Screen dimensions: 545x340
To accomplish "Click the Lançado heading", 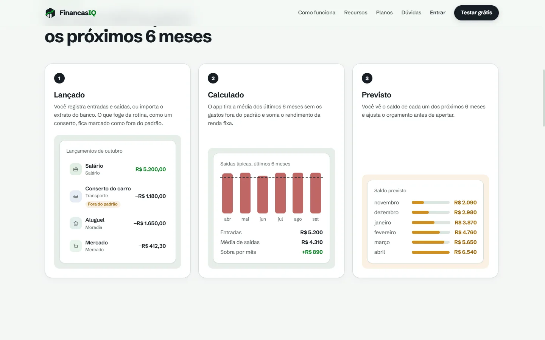I will (x=69, y=95).
